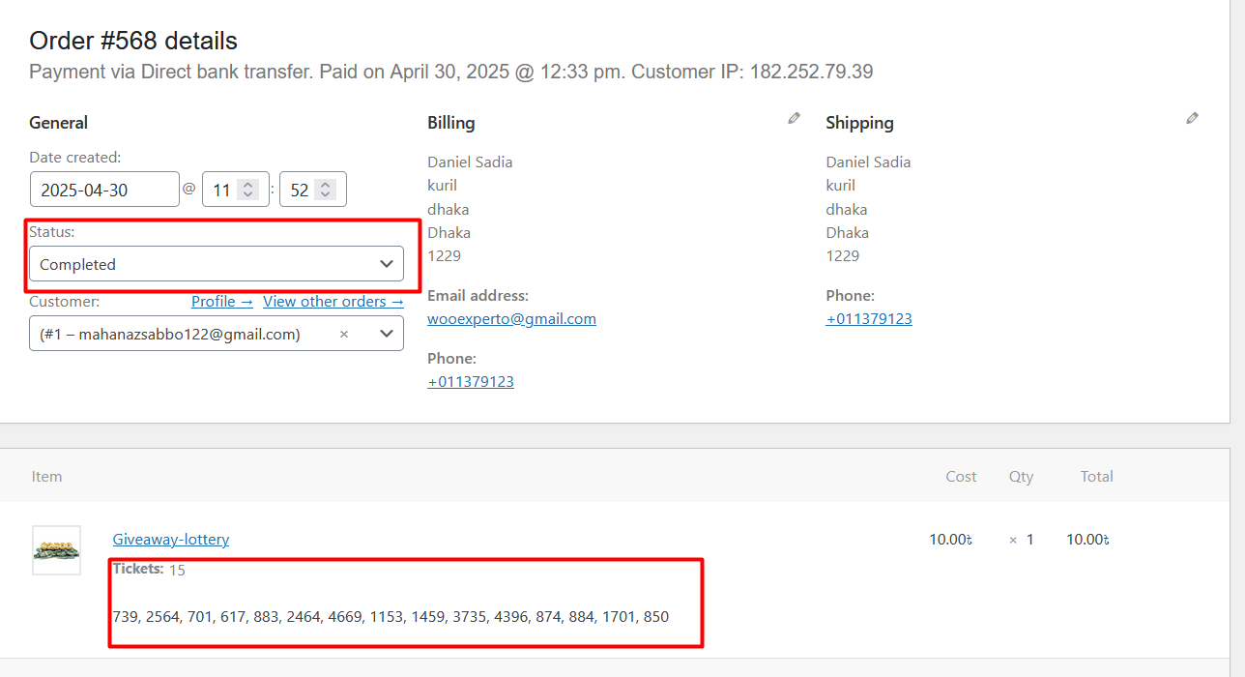Click View other orders link

click(x=333, y=302)
